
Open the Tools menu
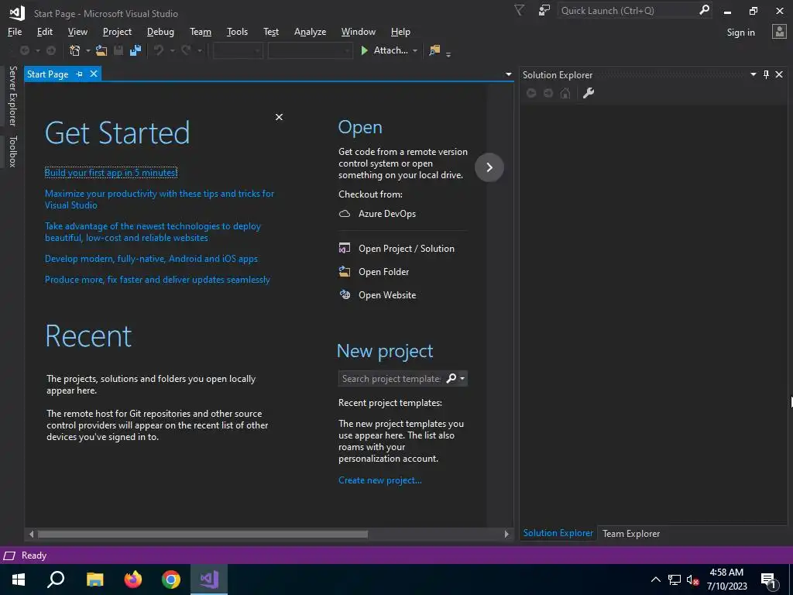coord(237,32)
